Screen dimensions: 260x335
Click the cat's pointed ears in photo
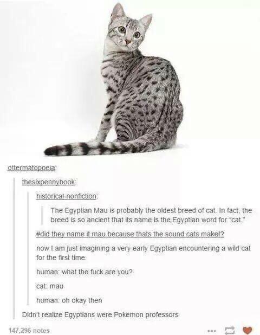132,15
